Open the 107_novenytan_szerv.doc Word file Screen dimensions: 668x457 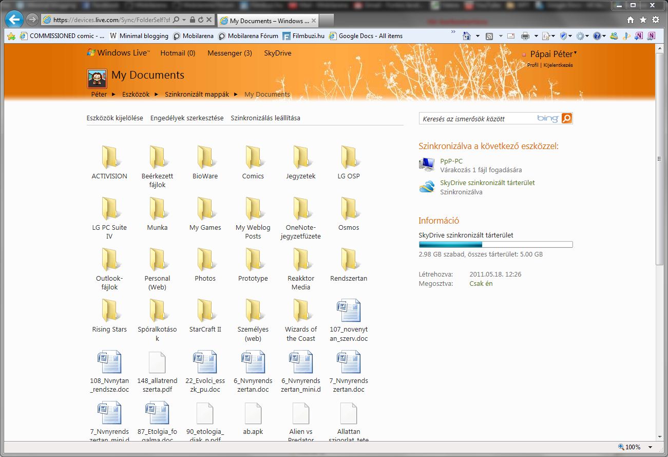point(349,310)
